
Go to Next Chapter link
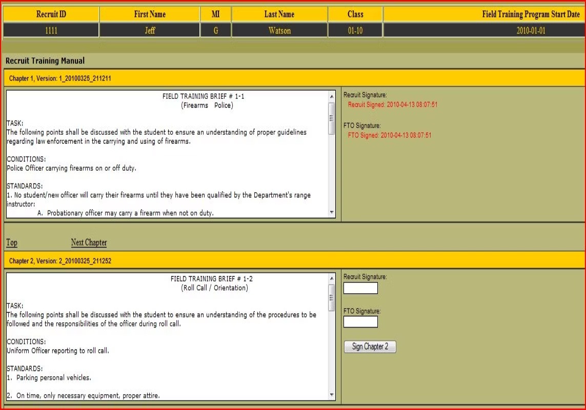coord(89,242)
